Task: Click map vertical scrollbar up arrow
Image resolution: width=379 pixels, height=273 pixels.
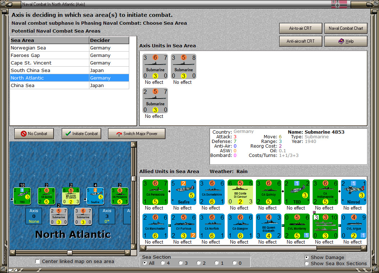Action: point(134,145)
